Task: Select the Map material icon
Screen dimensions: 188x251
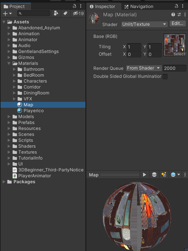Action: pyautogui.click(x=20, y=105)
